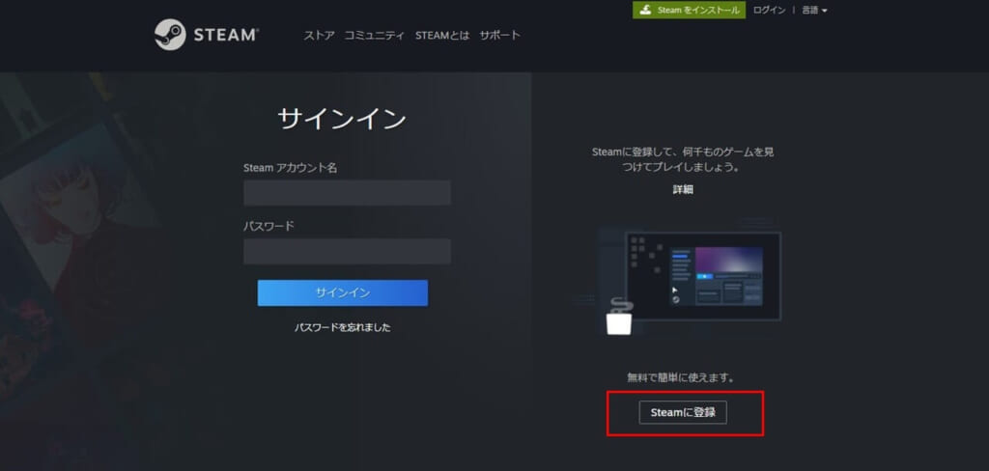The height and width of the screenshot is (471, 989).
Task: Open the ストア menu
Action: tap(319, 36)
